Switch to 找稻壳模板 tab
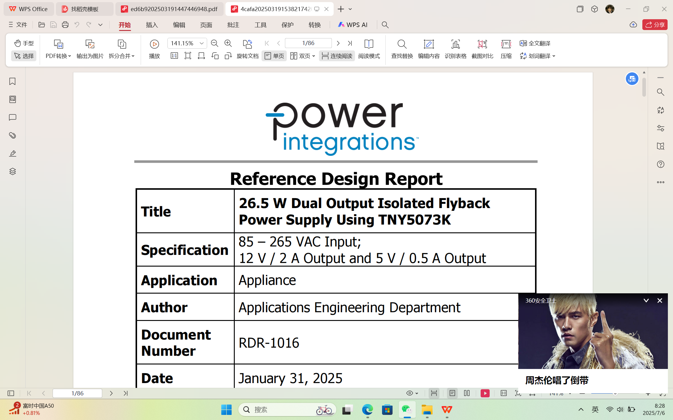Viewport: 673px width, 420px height. [85, 9]
